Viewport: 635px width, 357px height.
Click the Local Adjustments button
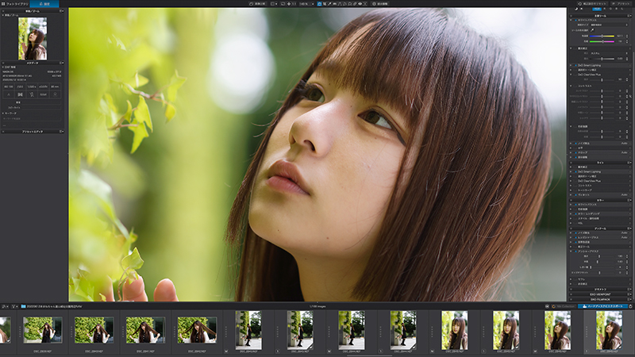(381, 4)
